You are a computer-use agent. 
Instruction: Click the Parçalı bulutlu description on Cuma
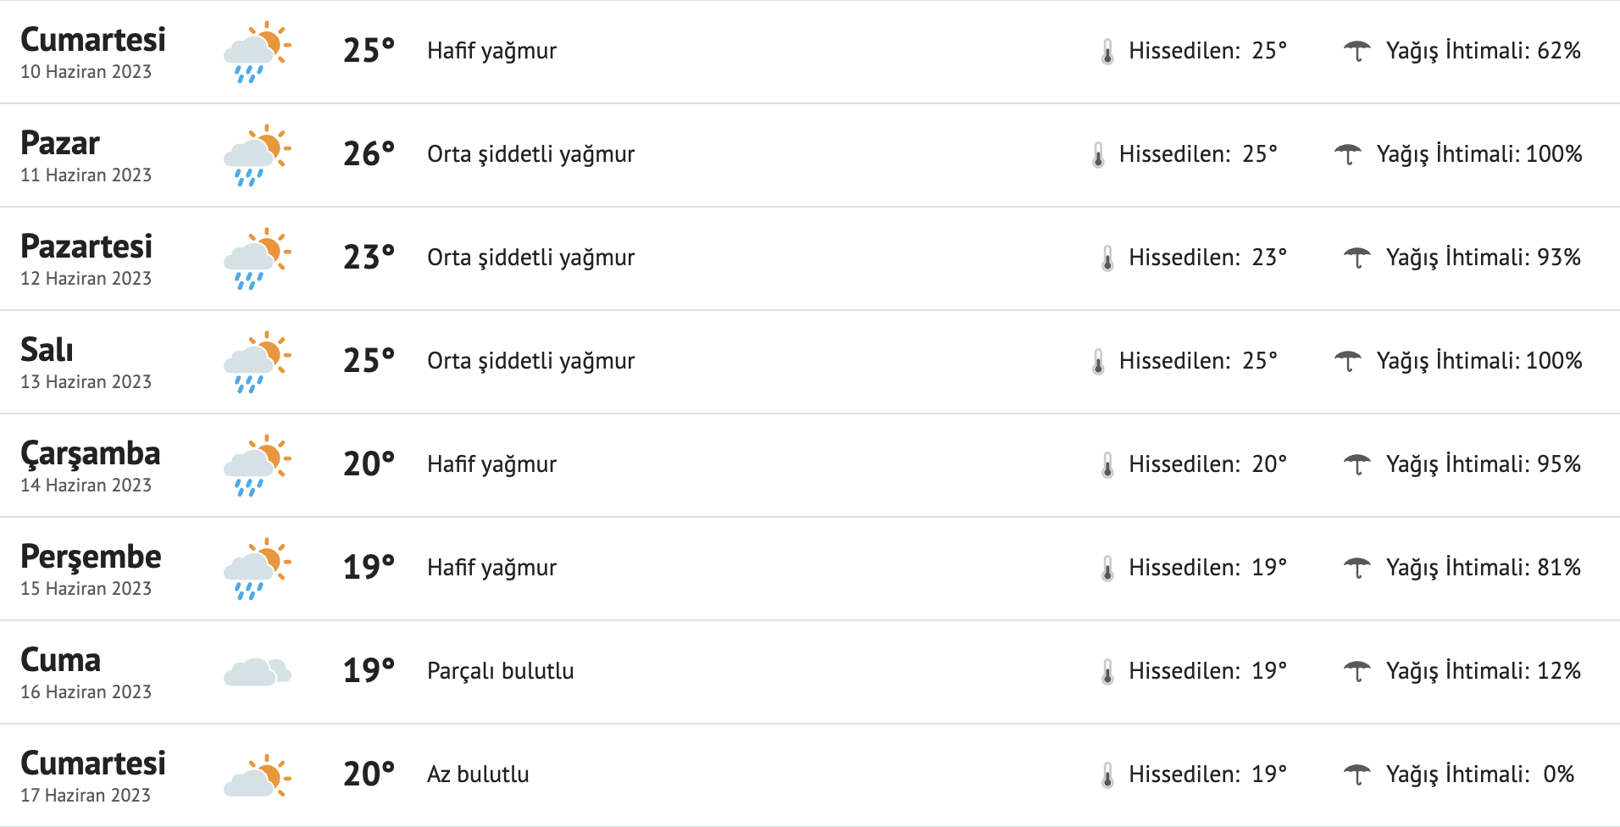(500, 670)
